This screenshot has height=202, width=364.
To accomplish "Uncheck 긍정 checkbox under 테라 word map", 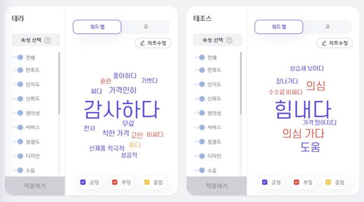I will point(83,182).
